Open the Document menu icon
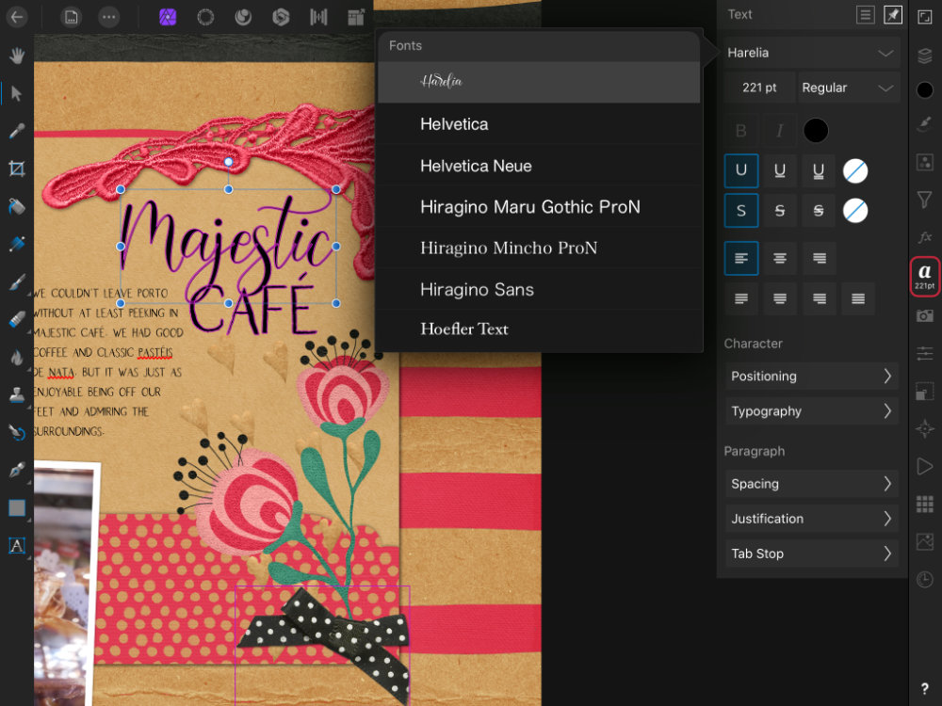Screen dimensions: 942x706 tap(71, 17)
